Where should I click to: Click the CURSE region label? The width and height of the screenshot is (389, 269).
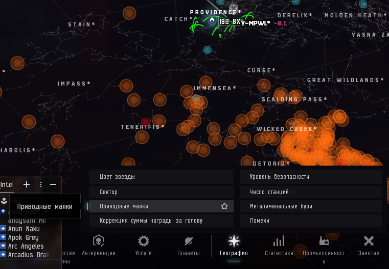tap(262, 70)
